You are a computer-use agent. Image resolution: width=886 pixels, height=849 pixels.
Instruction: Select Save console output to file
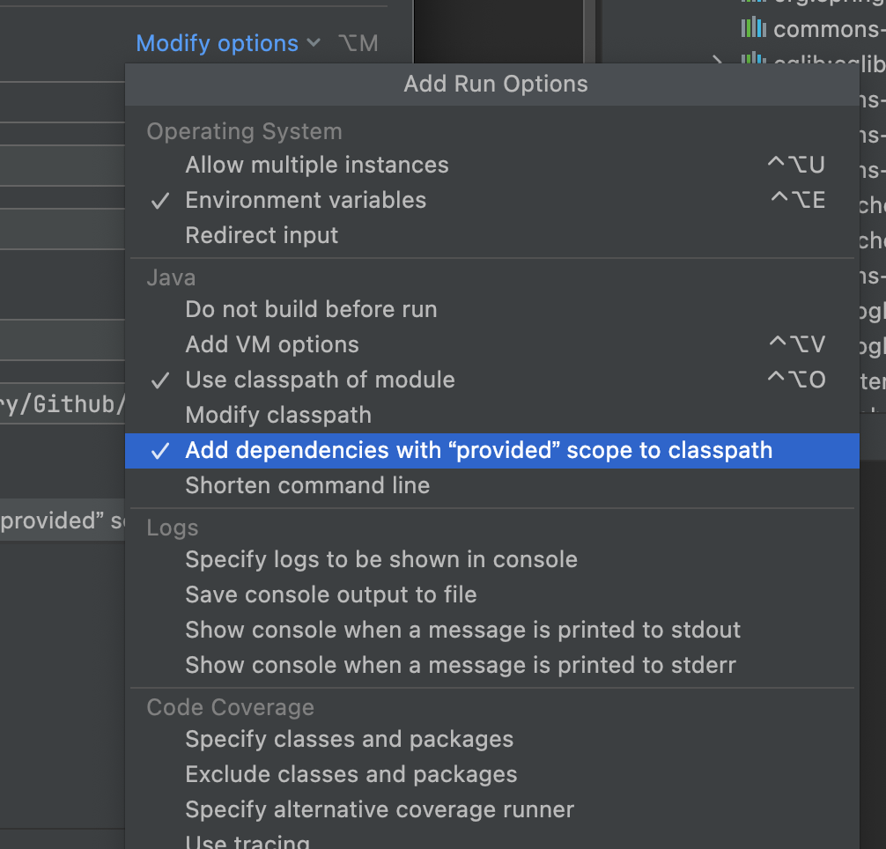coord(331,594)
